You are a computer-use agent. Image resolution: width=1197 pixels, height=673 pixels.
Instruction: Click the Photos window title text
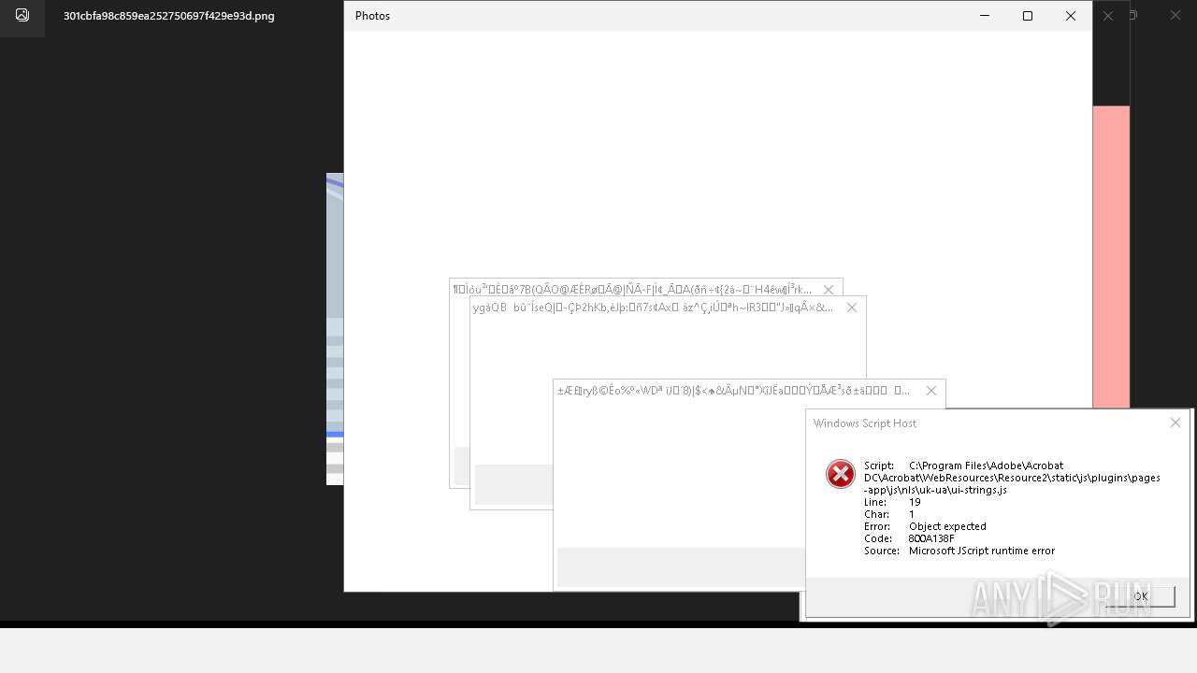click(372, 16)
